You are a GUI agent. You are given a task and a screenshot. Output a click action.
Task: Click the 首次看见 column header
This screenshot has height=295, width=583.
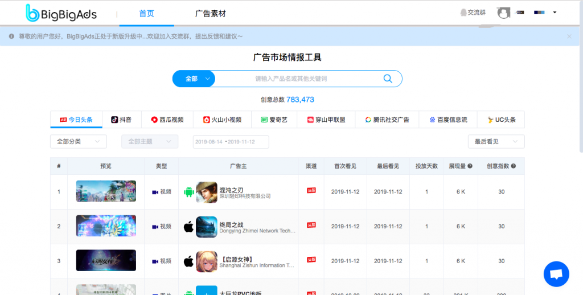[345, 166]
